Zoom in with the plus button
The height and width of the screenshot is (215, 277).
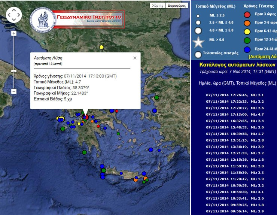coord(14,33)
